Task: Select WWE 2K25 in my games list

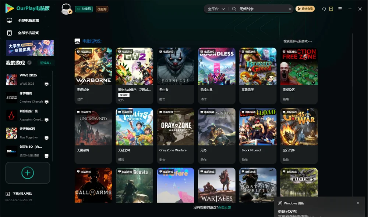Action: click(28, 80)
